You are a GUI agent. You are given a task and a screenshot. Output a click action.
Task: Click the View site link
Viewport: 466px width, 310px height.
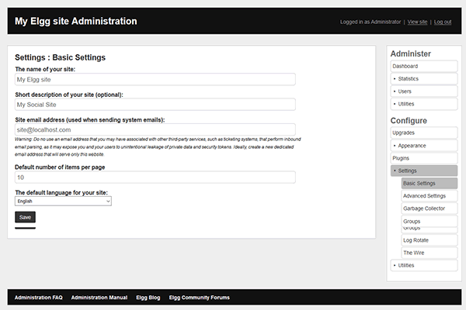pyautogui.click(x=417, y=22)
